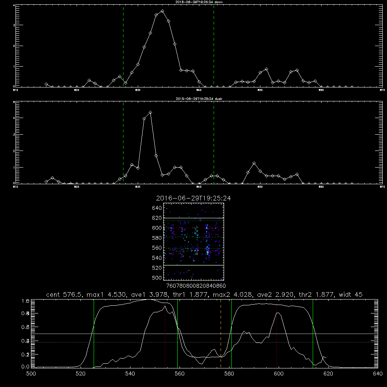The image size is (387, 387).
Task: Click the spectral image thumbnail in the center
Action: [193, 241]
